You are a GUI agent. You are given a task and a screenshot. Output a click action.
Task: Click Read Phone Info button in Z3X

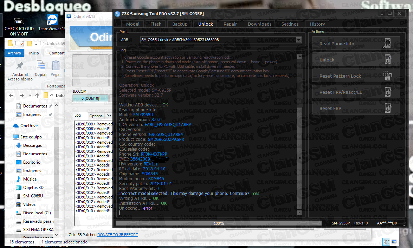(x=356, y=44)
